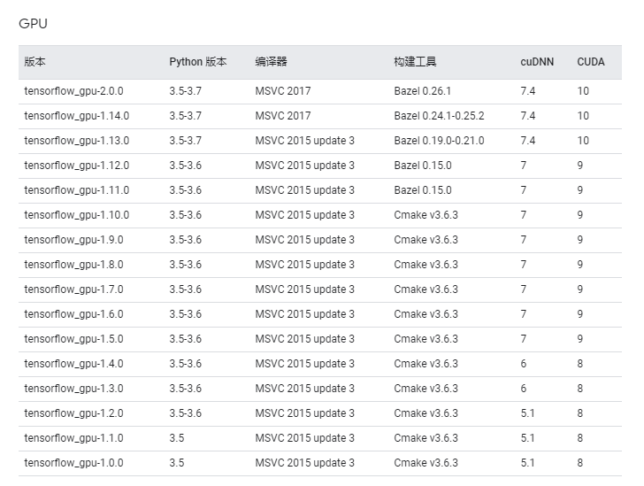Click Bazel 0.15.0 in the 1.12.0 row
Screen dimensions: 644x486
(423, 166)
